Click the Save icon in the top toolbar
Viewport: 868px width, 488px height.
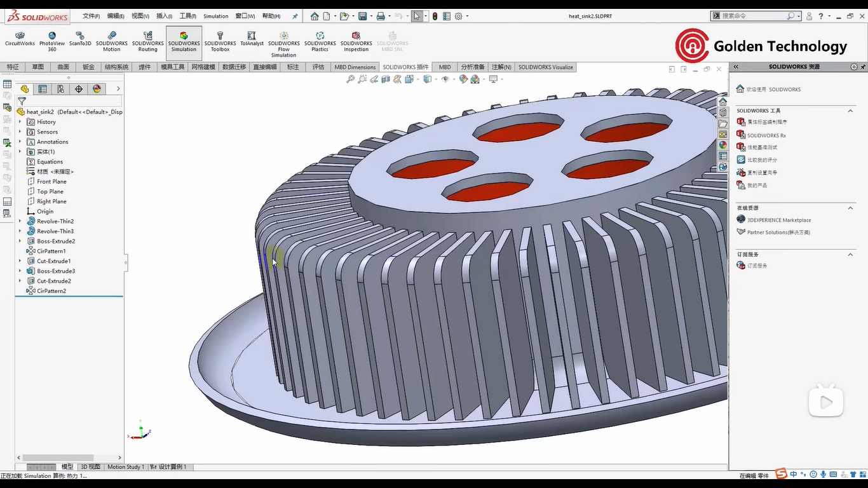[x=362, y=16]
